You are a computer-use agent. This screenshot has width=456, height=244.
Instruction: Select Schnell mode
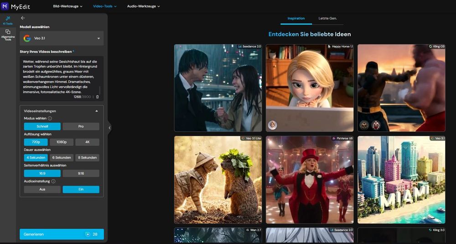click(42, 126)
